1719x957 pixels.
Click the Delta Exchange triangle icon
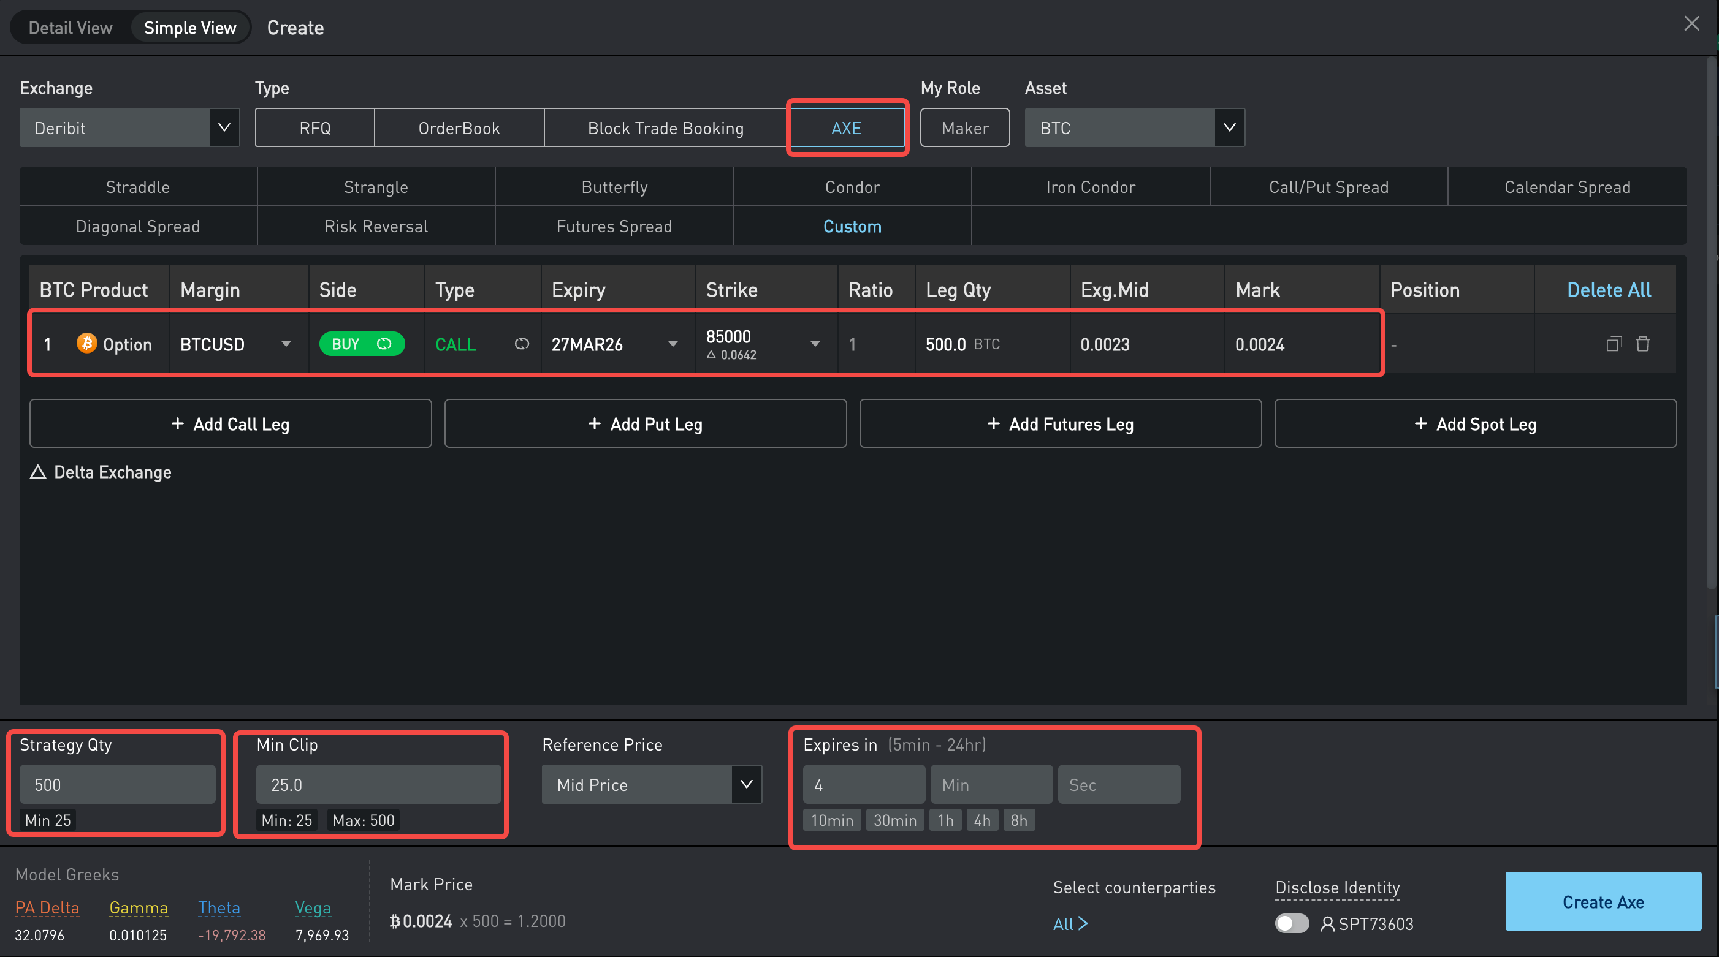(38, 472)
